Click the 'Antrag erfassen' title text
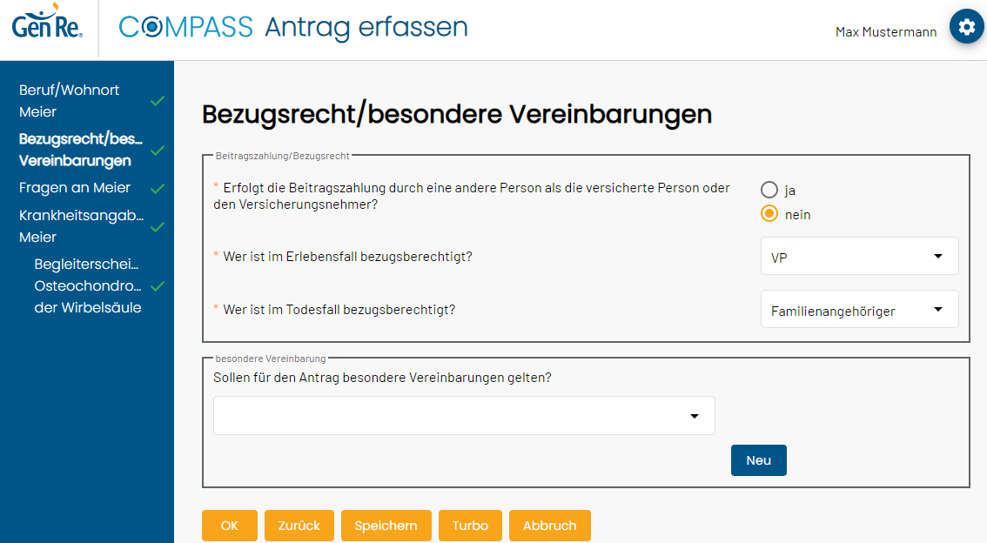 point(366,28)
